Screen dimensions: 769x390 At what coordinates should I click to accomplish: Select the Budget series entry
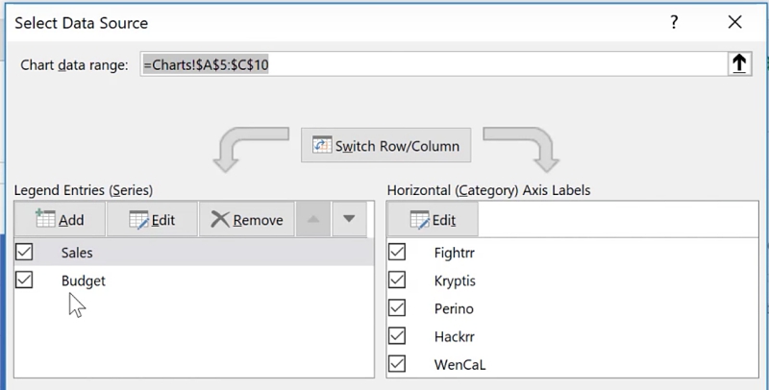84,280
